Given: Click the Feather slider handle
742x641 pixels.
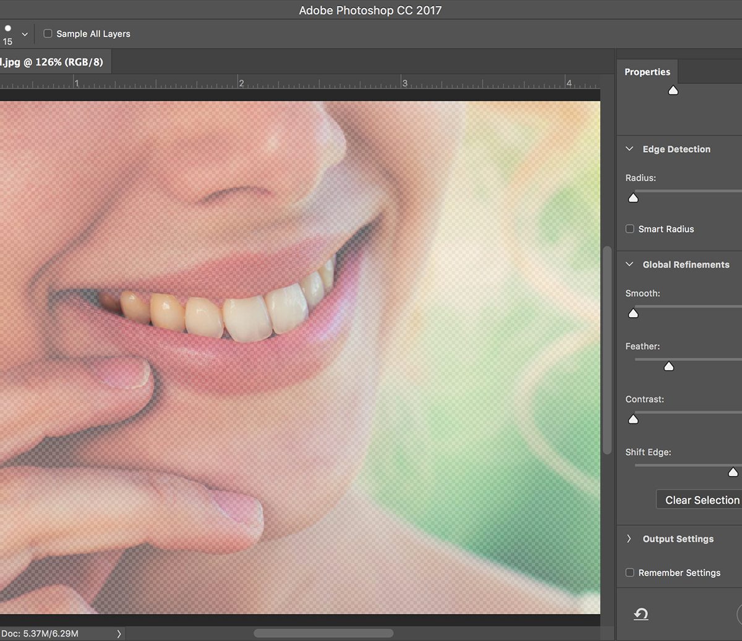Looking at the screenshot, I should 668,367.
